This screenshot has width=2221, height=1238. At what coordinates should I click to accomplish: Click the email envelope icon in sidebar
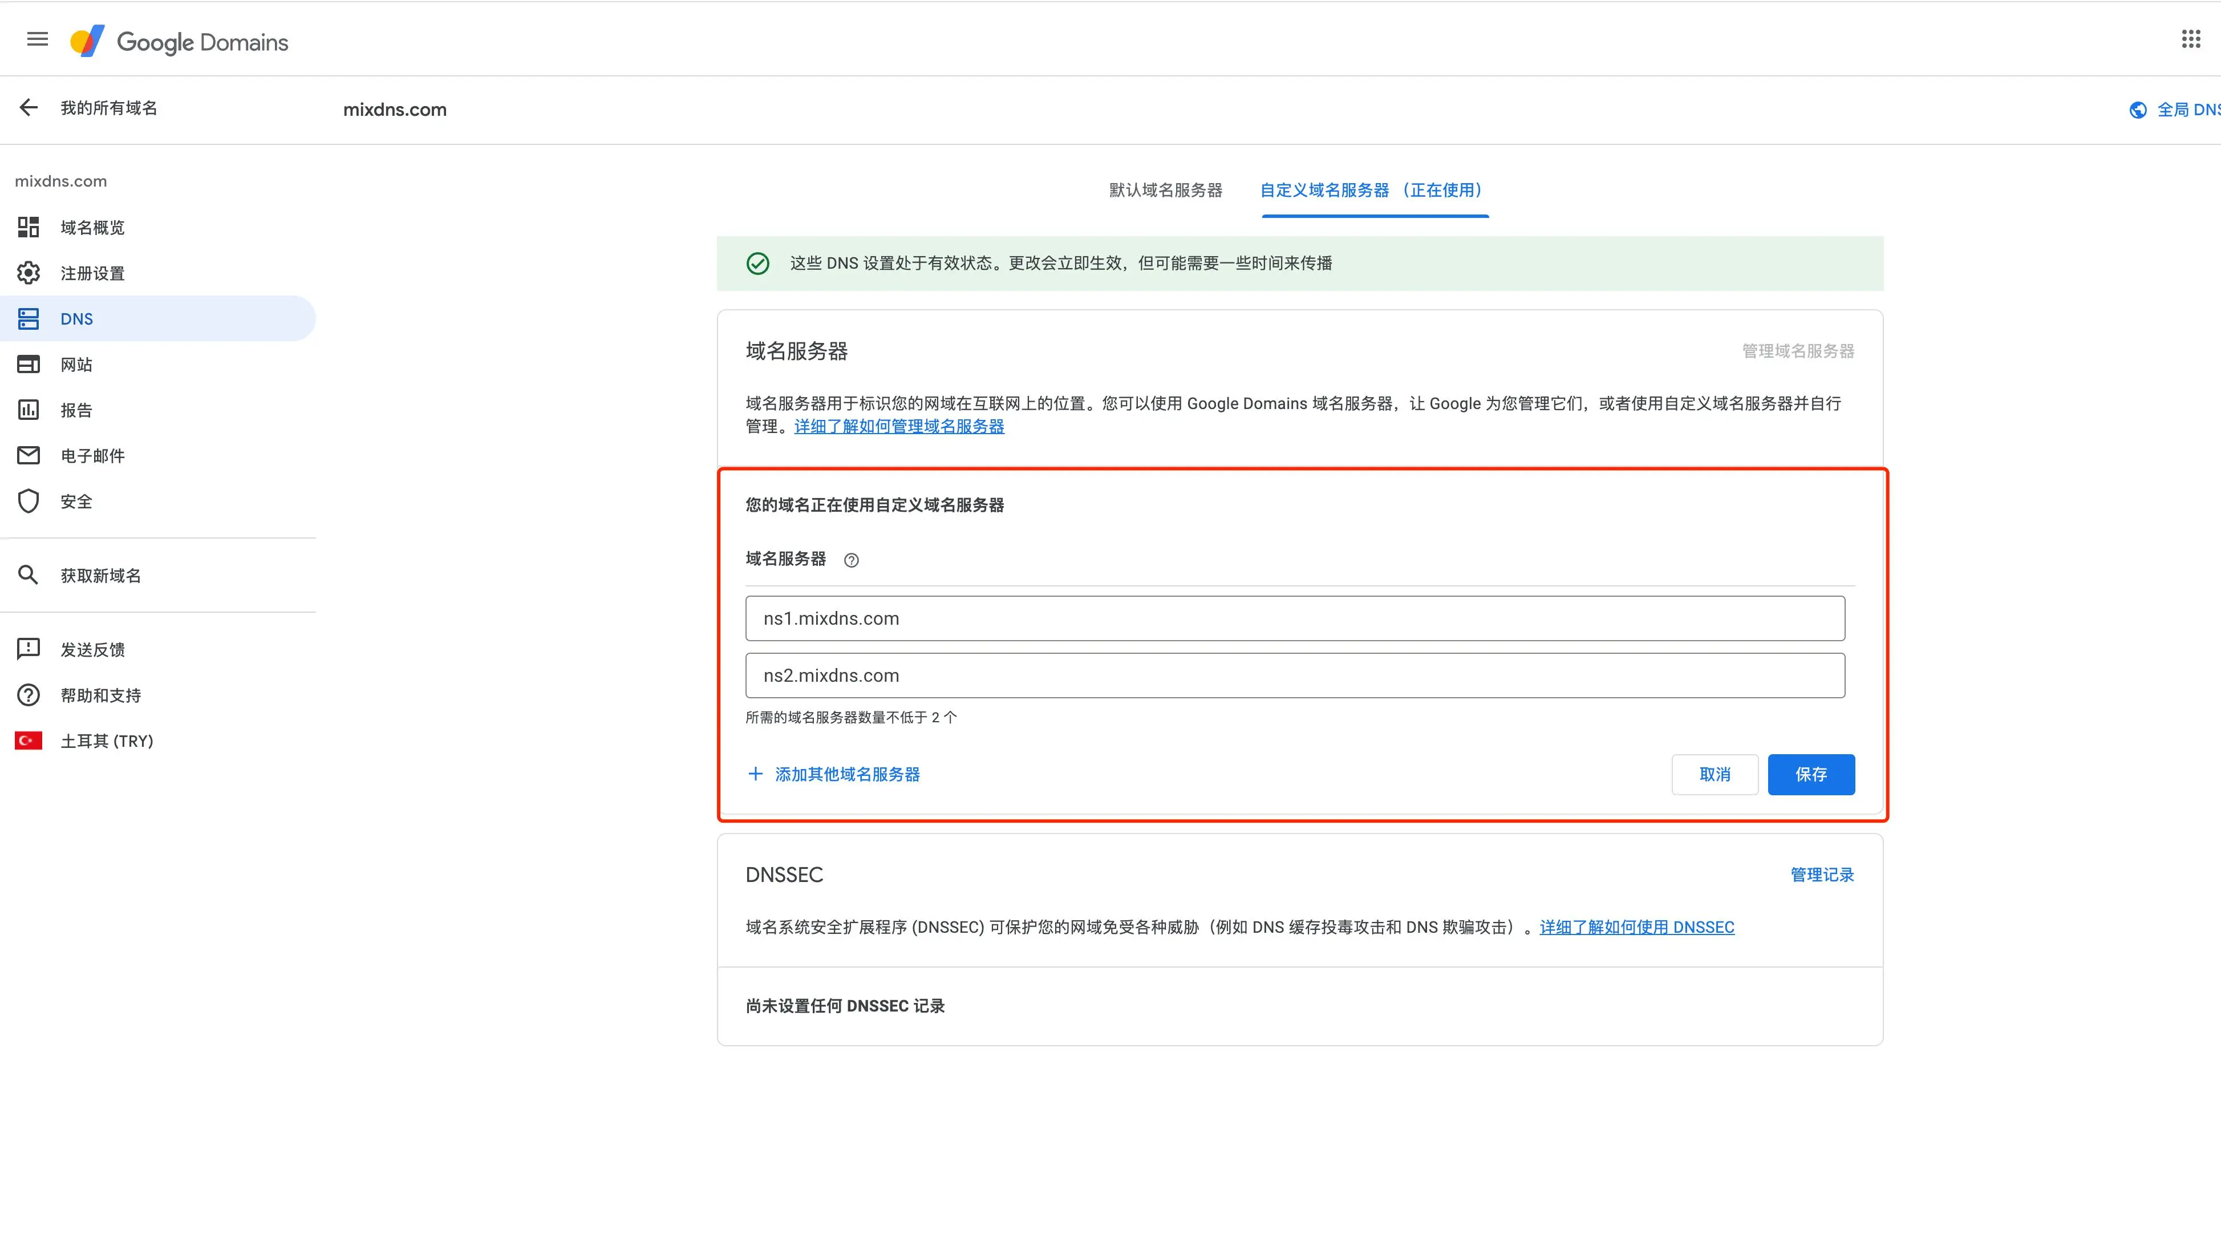pyautogui.click(x=29, y=455)
